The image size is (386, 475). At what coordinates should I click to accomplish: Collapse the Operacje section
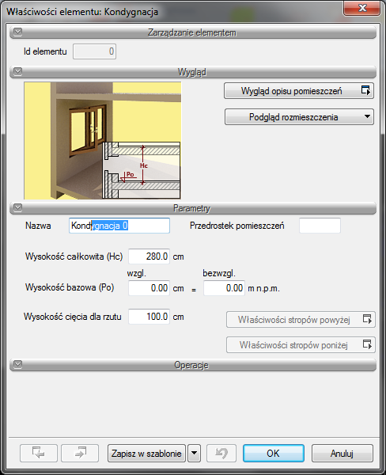[18, 364]
